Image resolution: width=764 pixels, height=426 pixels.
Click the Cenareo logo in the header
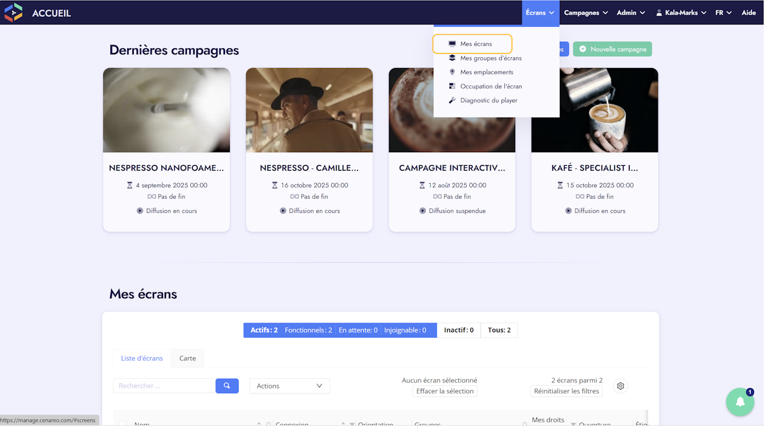[x=13, y=13]
